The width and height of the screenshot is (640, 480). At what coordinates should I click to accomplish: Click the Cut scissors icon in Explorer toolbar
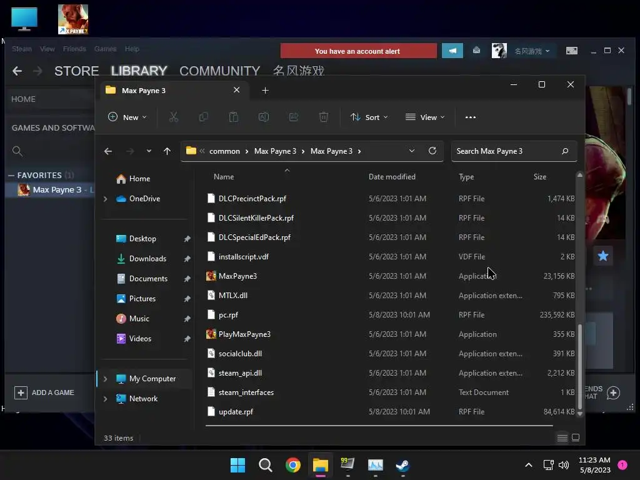[174, 117]
